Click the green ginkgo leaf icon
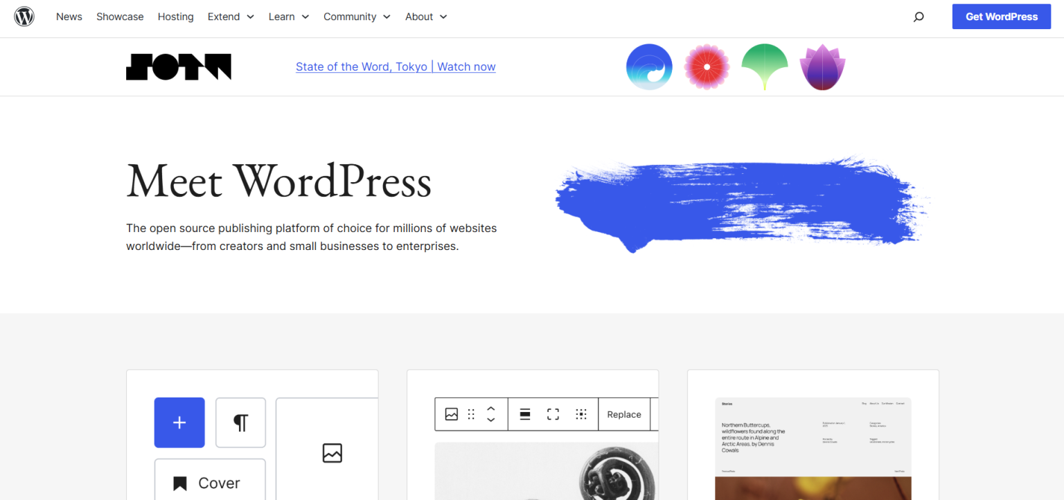Screen dimensions: 1064x500 764,66
